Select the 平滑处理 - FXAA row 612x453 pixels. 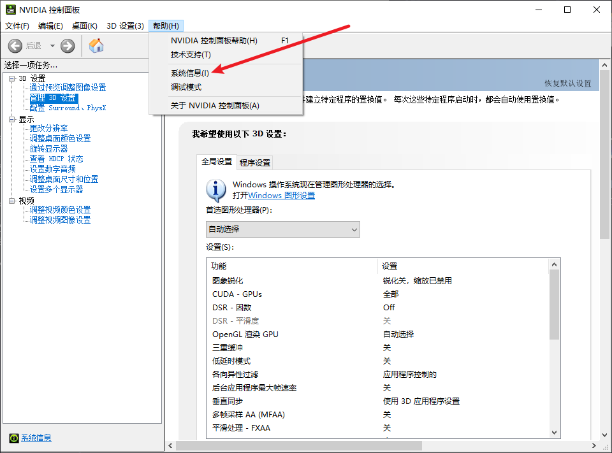[x=377, y=428]
